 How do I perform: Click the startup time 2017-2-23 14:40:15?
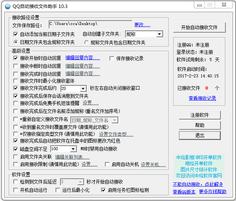pos(198,76)
